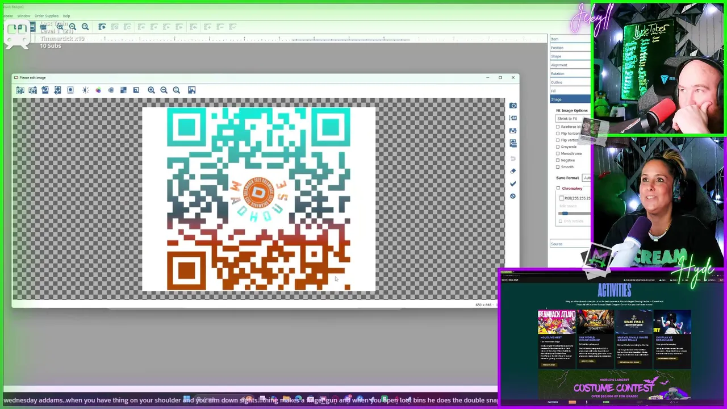Click the image-list icon below the camera icon
Image resolution: width=727 pixels, height=409 pixels.
[x=513, y=118]
